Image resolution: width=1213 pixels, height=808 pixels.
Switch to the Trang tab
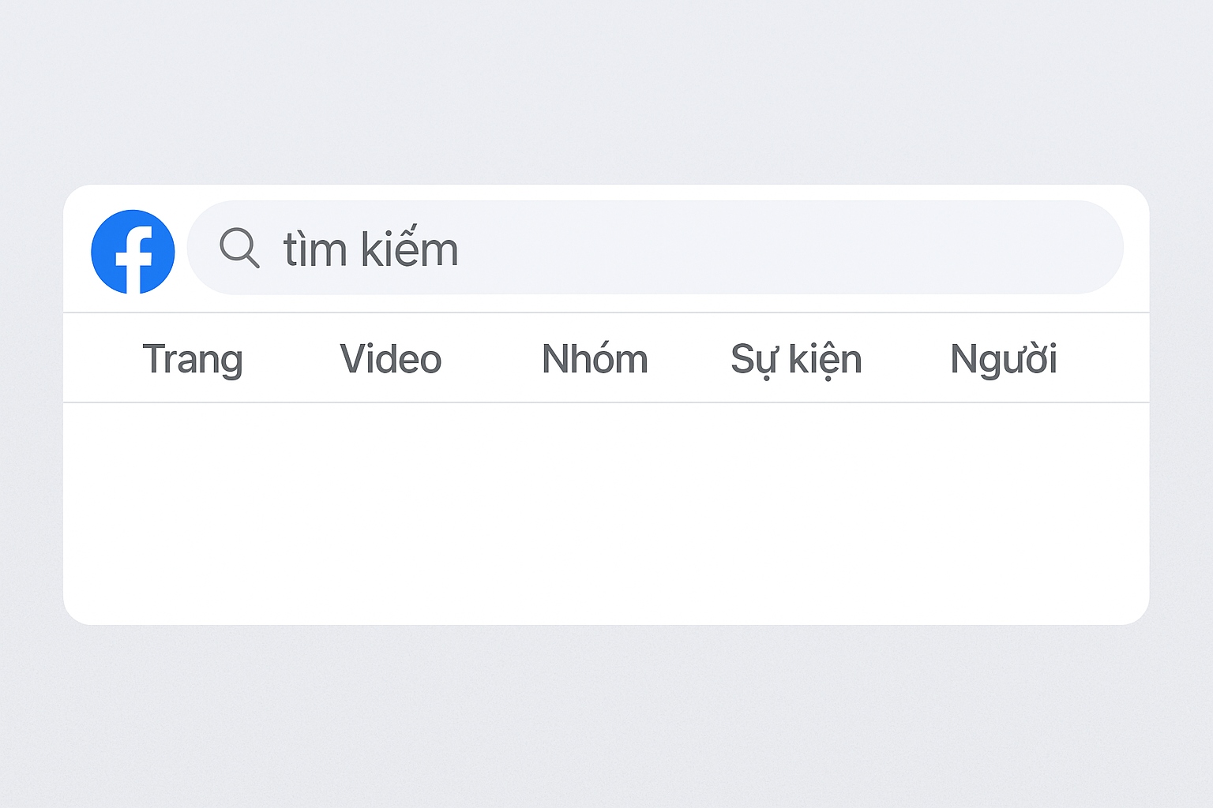193,359
